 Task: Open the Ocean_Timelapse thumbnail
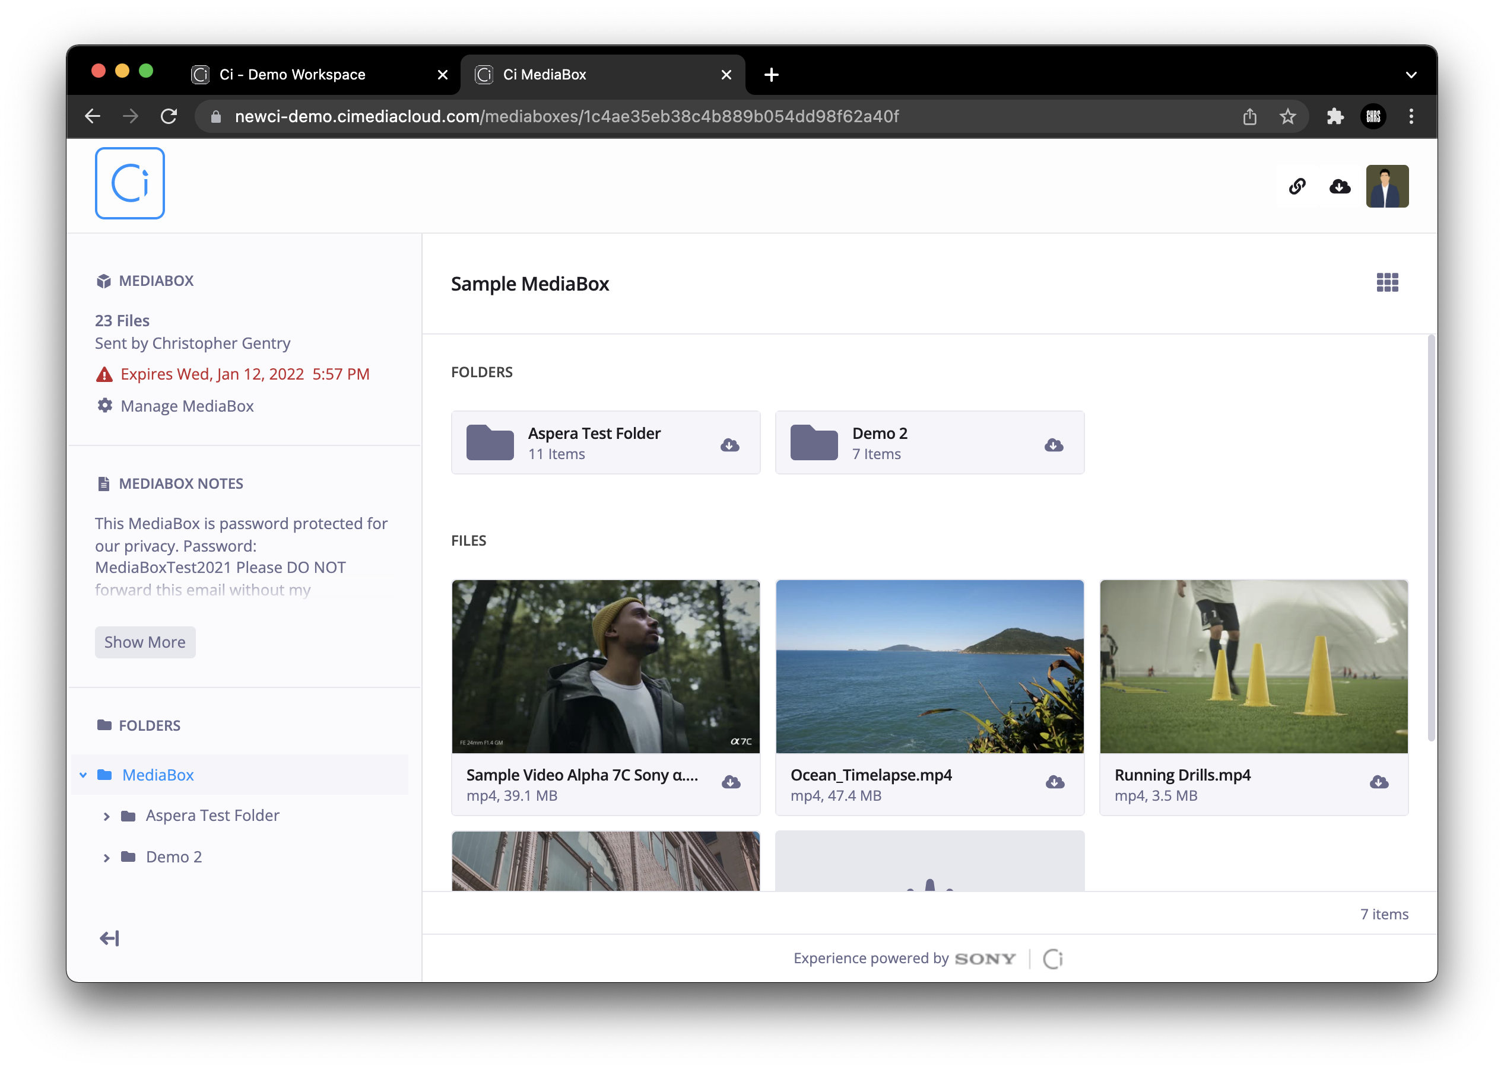coord(929,666)
